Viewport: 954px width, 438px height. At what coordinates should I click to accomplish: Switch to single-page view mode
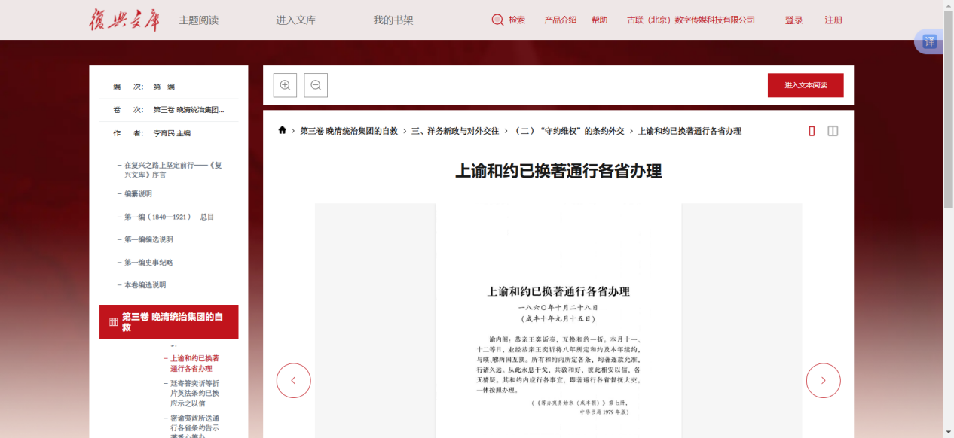click(x=812, y=131)
